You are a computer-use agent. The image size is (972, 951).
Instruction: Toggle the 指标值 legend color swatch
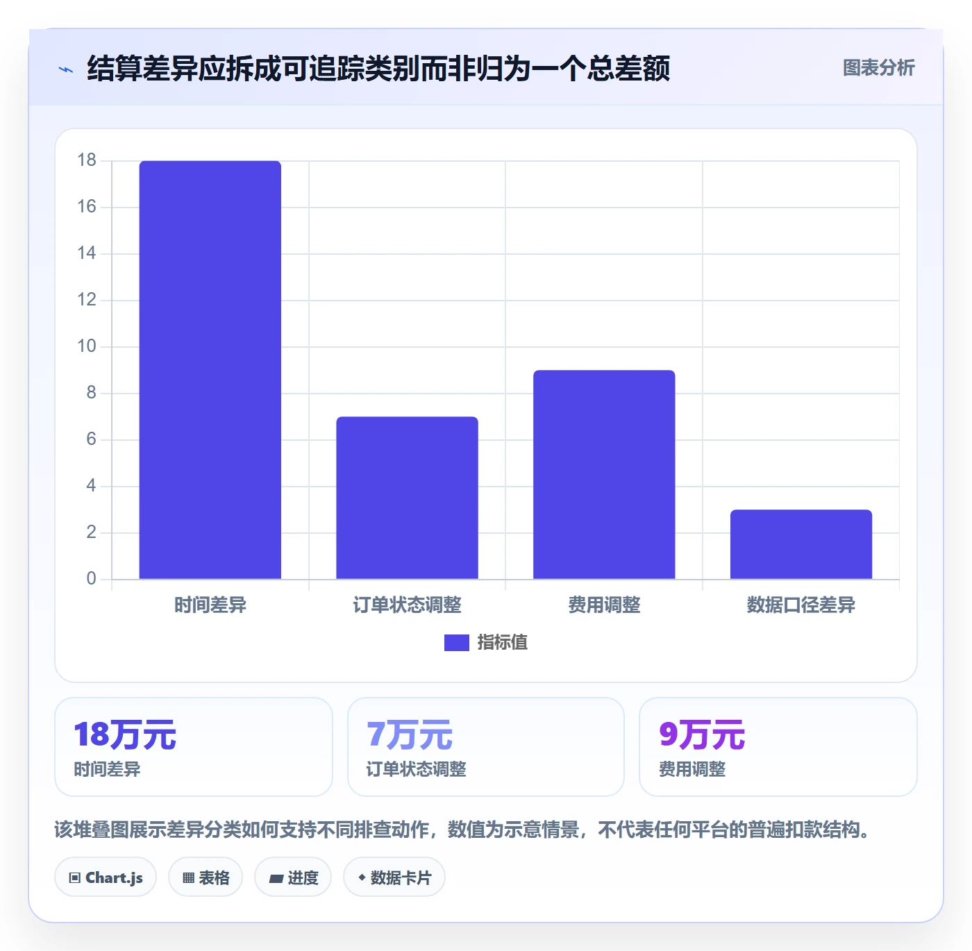[x=457, y=643]
